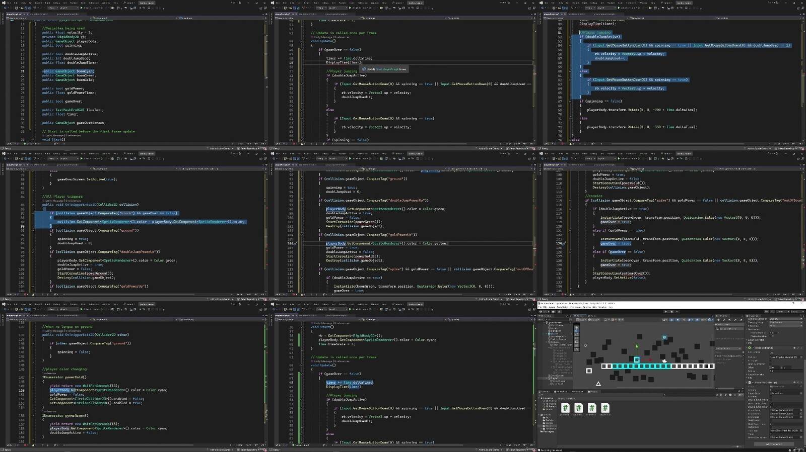Open the Layers dropdown in Unity toolbar
Viewport: 806px width, 452px height.
pos(782,312)
